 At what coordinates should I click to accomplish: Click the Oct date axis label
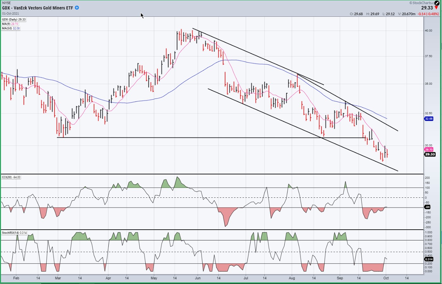[x=386, y=278]
